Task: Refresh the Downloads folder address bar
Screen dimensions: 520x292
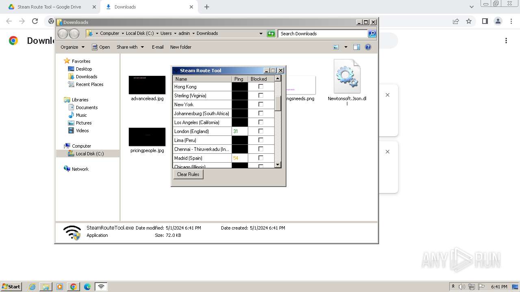Action: 271,34
